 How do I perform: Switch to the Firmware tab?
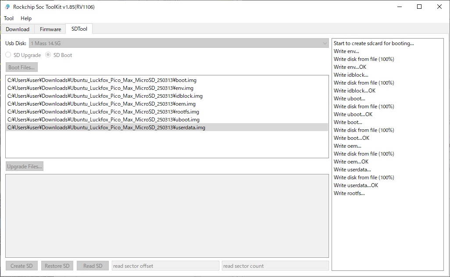(50, 29)
